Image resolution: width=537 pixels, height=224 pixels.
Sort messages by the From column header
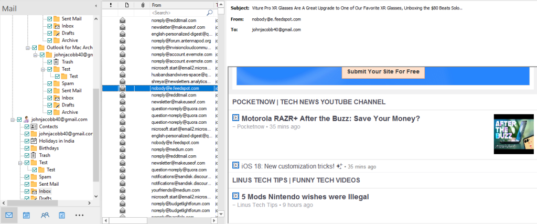(181, 5)
